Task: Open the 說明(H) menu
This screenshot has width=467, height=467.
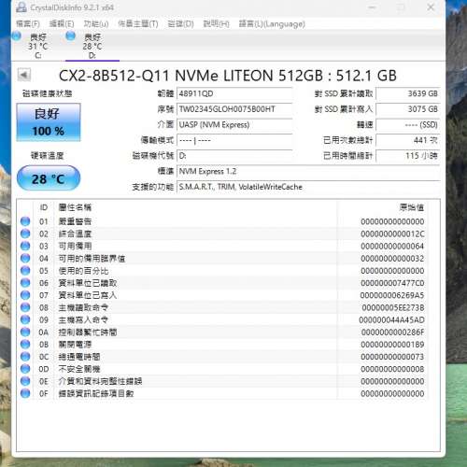Action: click(x=216, y=23)
